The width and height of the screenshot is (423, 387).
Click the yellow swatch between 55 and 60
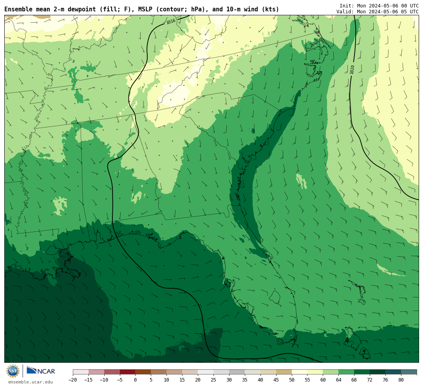tap(315, 372)
